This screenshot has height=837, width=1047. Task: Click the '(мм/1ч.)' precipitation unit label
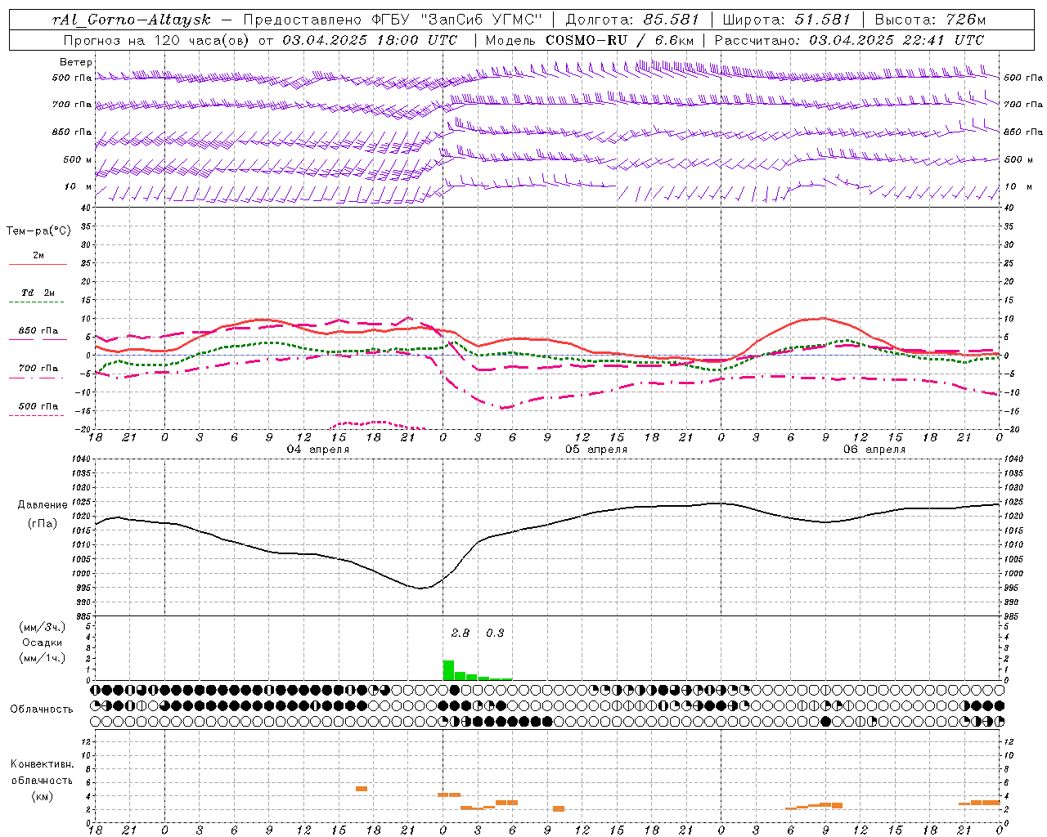point(42,658)
